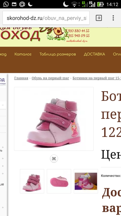Tap the image zoom fullscreen icon
Viewport: 121px width, 216px height.
(54, 159)
